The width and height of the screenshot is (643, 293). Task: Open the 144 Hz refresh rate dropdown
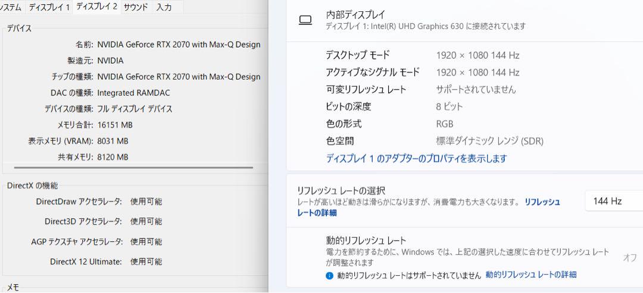coord(613,201)
